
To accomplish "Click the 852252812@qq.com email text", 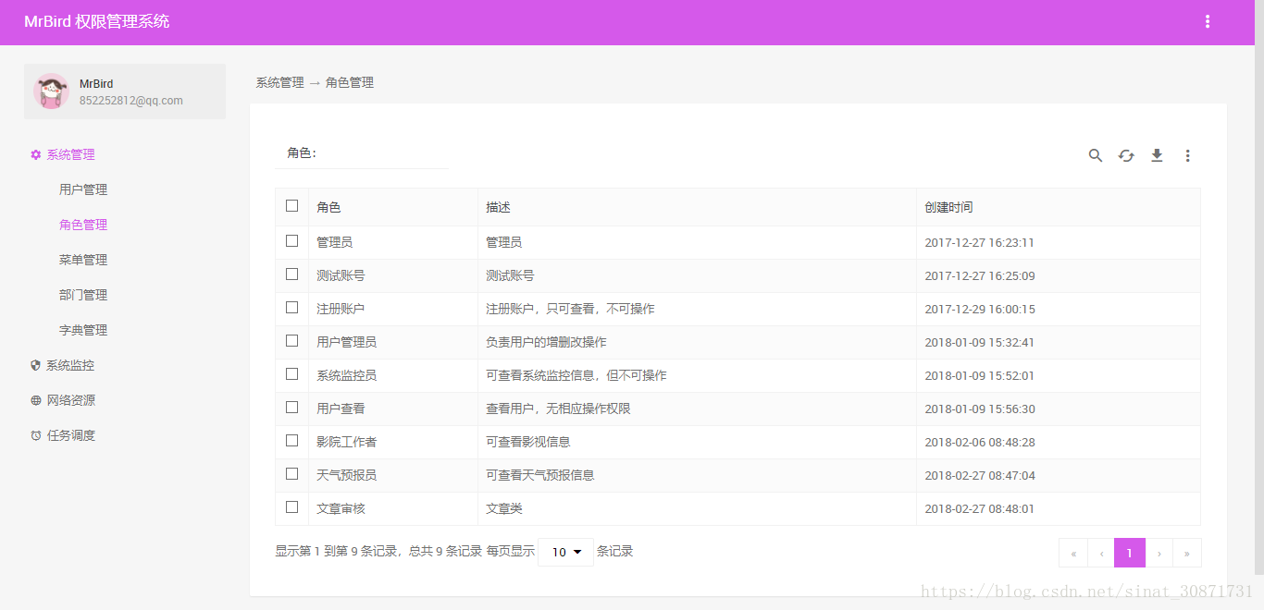I will click(x=130, y=101).
